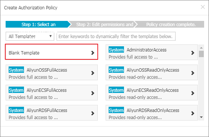Click Step 1: Select an authorization step
The height and width of the screenshot is (137, 209).
(x=38, y=24)
